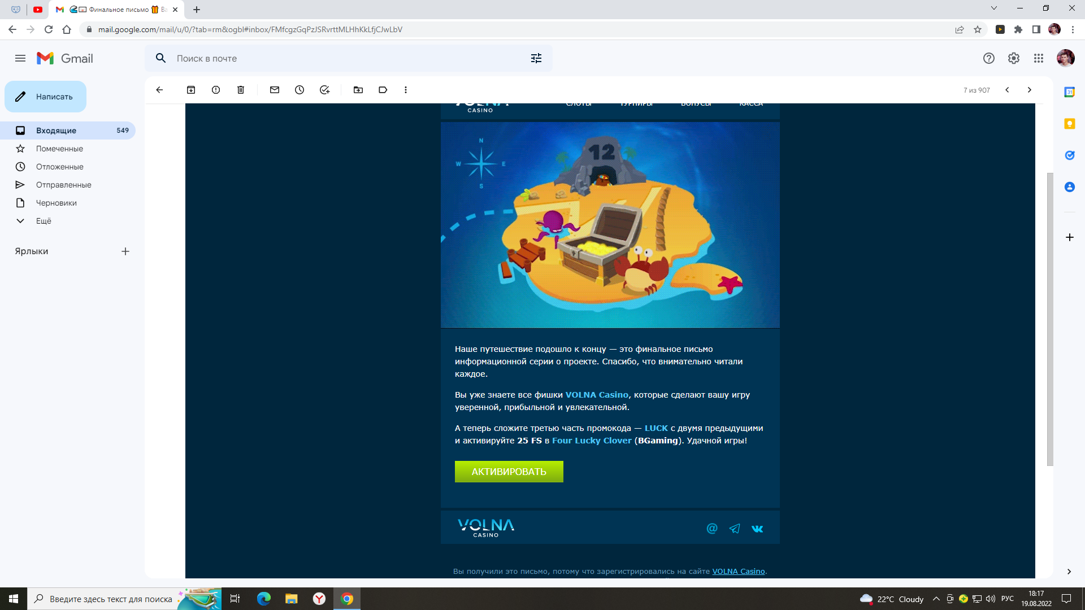
Task: Go to the newer email (left chevron)
Action: click(x=1007, y=90)
